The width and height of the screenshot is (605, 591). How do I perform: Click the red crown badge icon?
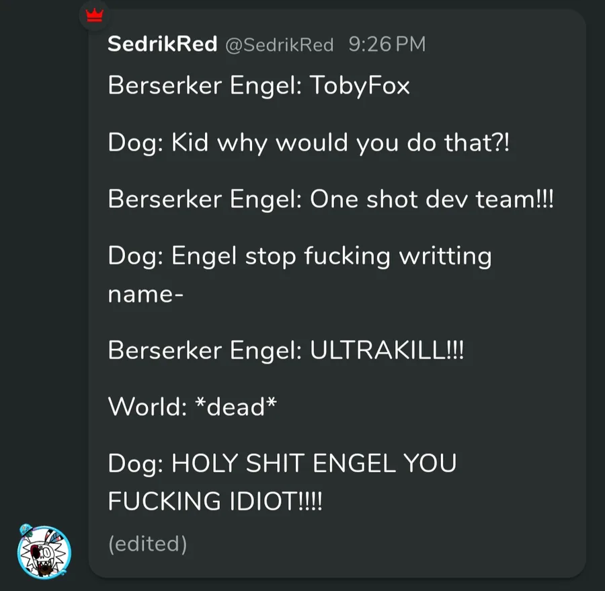pyautogui.click(x=95, y=16)
